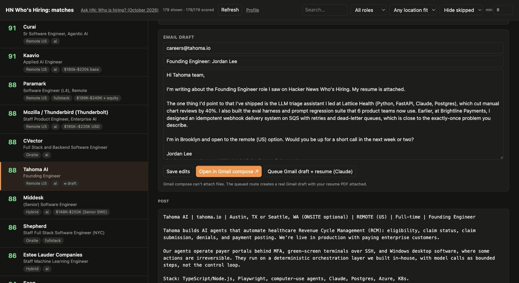
Task: Click the Onsite tag on CVector
Action: coord(32,155)
